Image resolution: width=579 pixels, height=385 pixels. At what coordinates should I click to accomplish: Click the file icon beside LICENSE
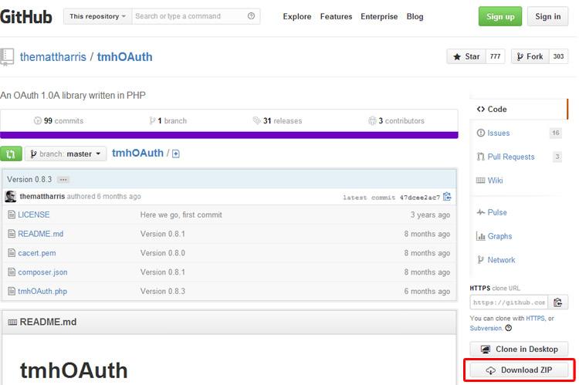[x=12, y=214]
